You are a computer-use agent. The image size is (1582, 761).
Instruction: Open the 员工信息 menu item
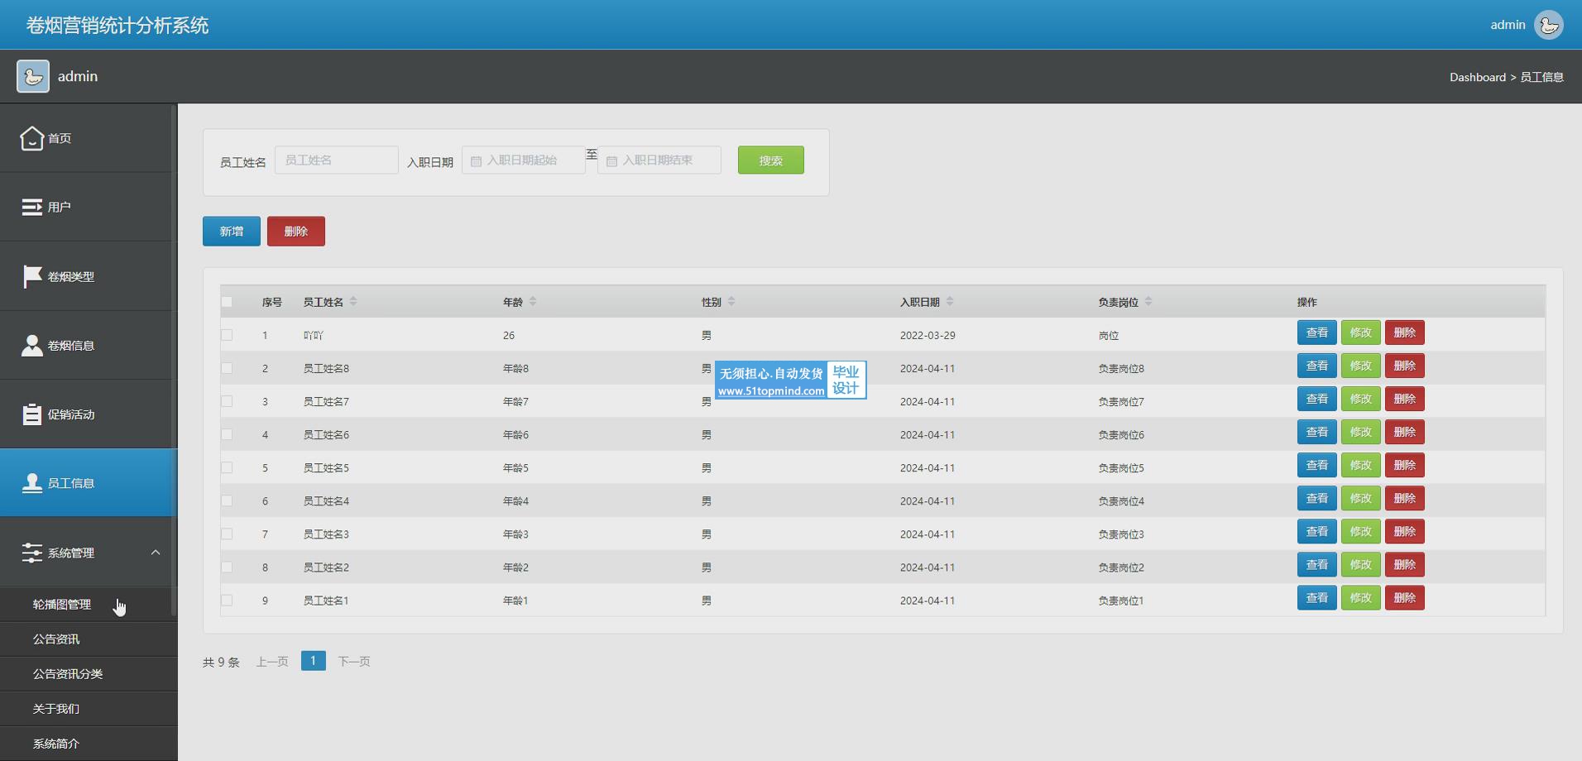coord(88,483)
